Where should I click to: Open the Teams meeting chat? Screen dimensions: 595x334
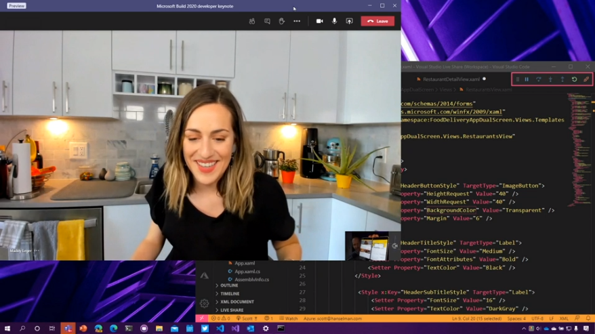tap(267, 21)
